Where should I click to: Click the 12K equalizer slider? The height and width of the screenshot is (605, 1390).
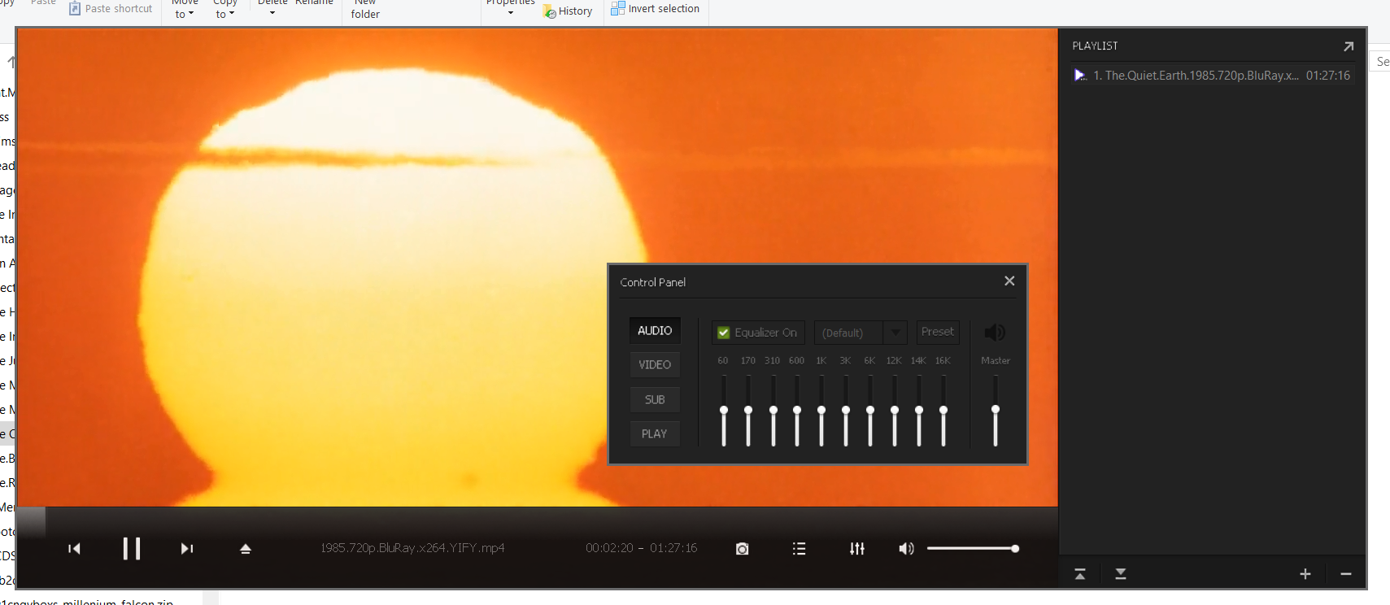(x=895, y=411)
